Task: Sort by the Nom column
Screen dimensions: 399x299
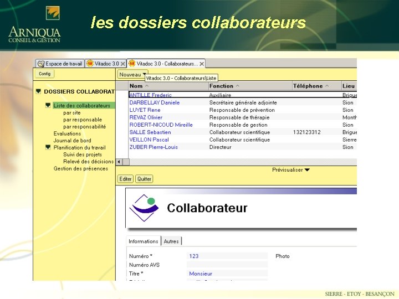Action: (168, 86)
